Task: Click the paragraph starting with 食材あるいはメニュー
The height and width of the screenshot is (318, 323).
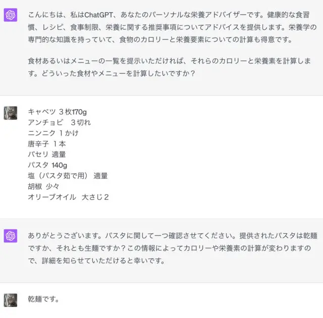Action: coord(170,67)
